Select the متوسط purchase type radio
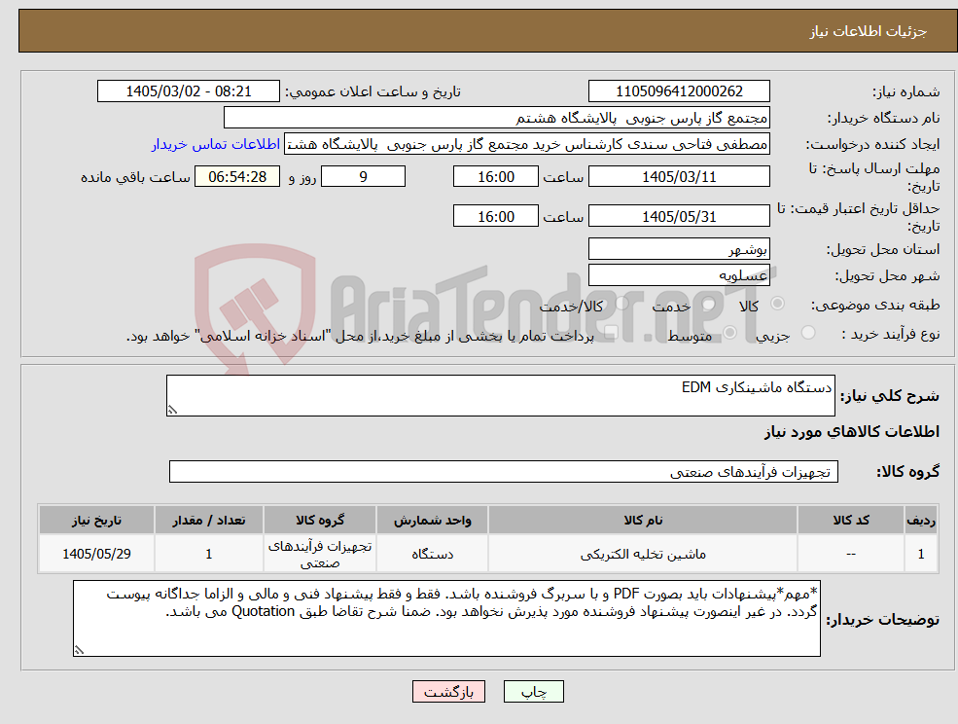The image size is (958, 724). [x=730, y=333]
